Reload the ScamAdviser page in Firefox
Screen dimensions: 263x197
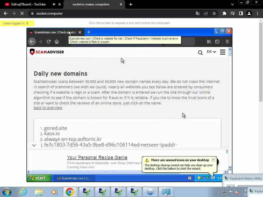point(49,42)
